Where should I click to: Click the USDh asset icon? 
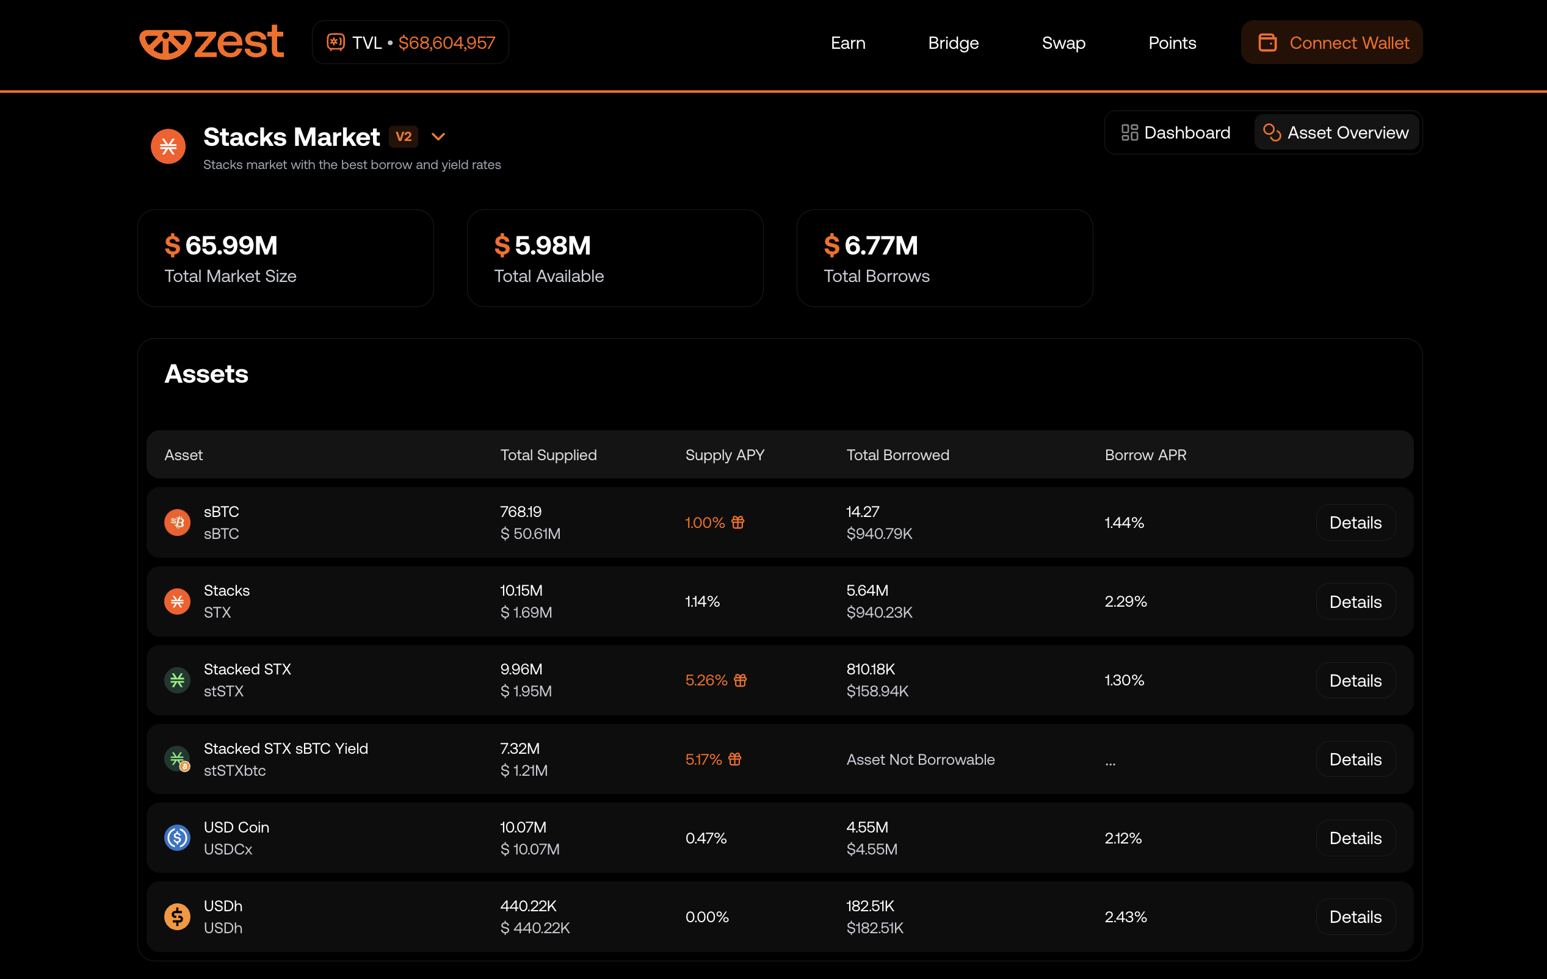tap(177, 917)
